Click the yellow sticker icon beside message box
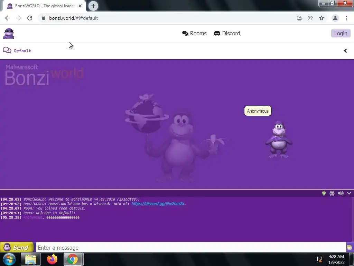This screenshot has width=354, height=266. point(350,247)
